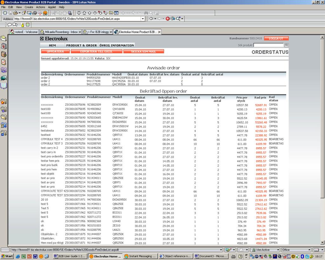Click the navigate up arrow toolbar icon
Screen dimensions: 325x260
coord(90,13)
